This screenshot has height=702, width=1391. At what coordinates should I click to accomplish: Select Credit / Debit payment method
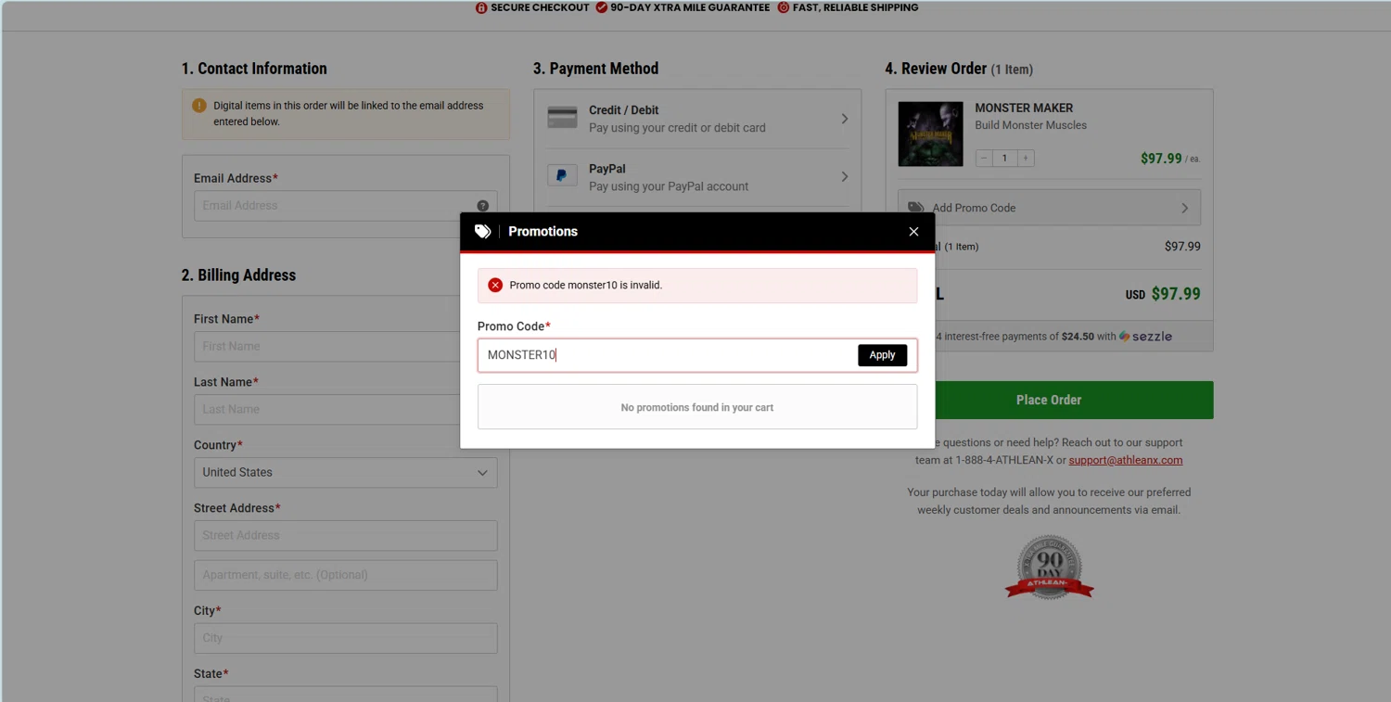tap(697, 119)
